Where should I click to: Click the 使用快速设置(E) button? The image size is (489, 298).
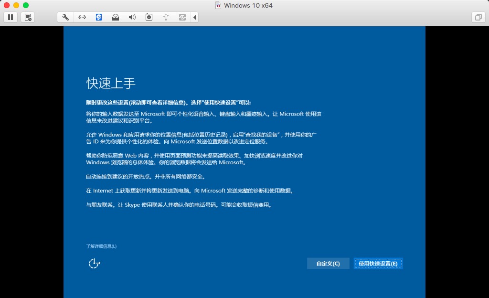click(378, 264)
